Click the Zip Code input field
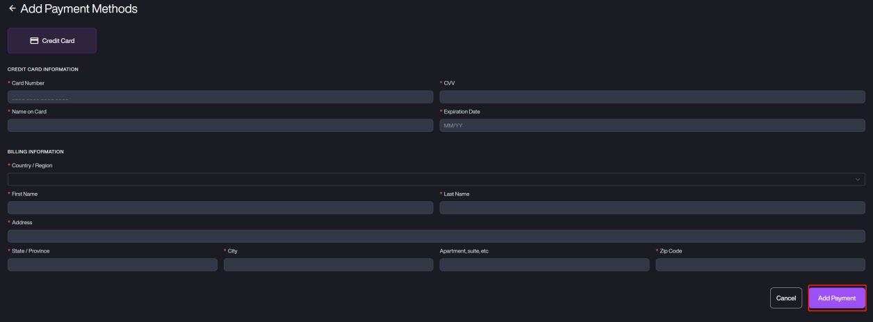873x322 pixels. coord(760,264)
